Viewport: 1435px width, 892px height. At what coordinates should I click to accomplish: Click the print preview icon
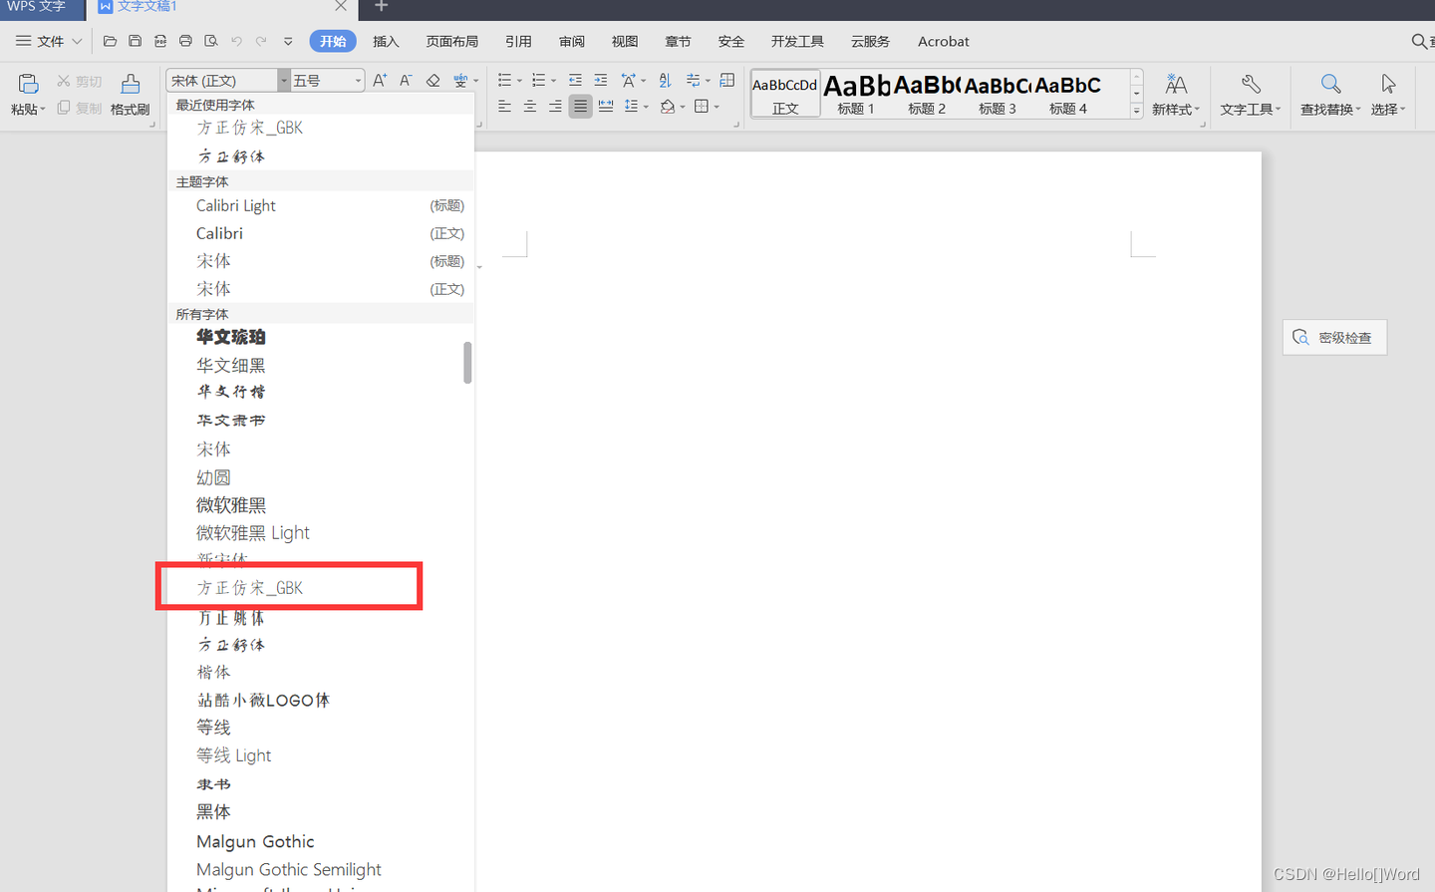(210, 41)
